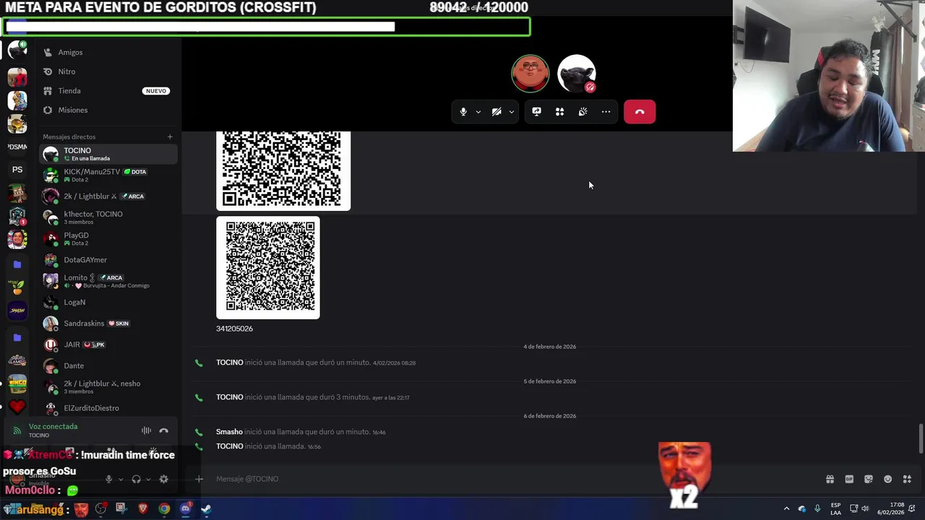Open KICK/Manu25TV conversation
The height and width of the screenshot is (520, 925).
coord(108,175)
